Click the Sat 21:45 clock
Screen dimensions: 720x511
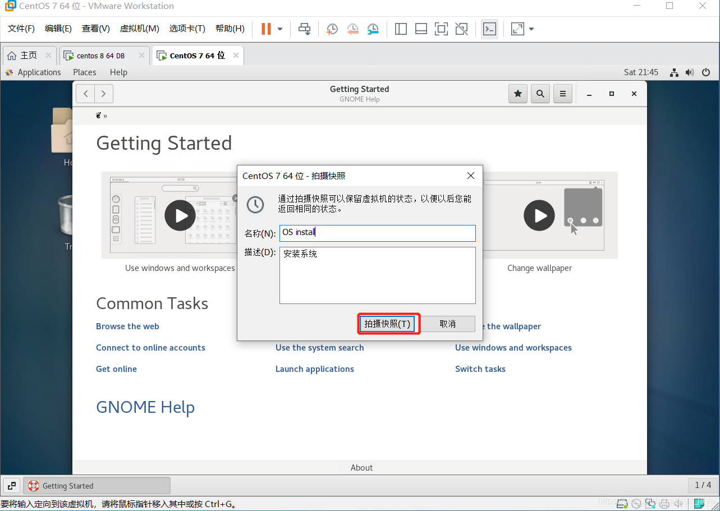coord(641,72)
